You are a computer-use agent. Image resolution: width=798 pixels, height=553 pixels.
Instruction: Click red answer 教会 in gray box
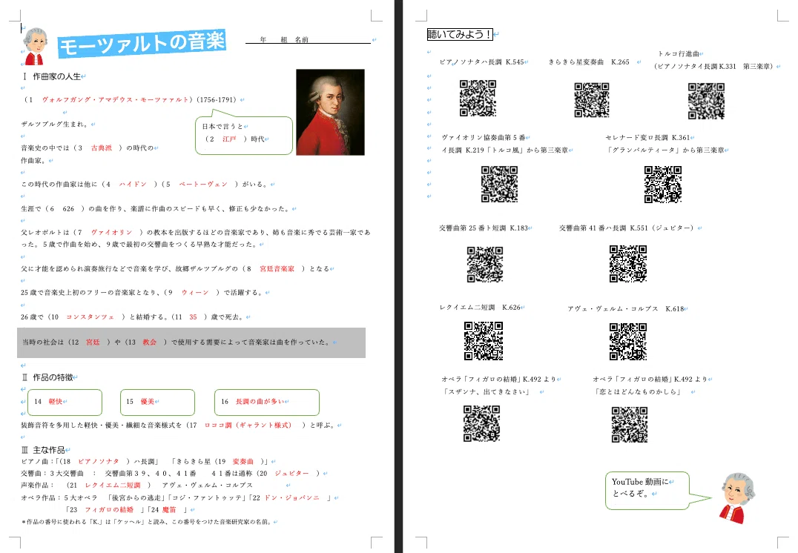[x=150, y=342]
